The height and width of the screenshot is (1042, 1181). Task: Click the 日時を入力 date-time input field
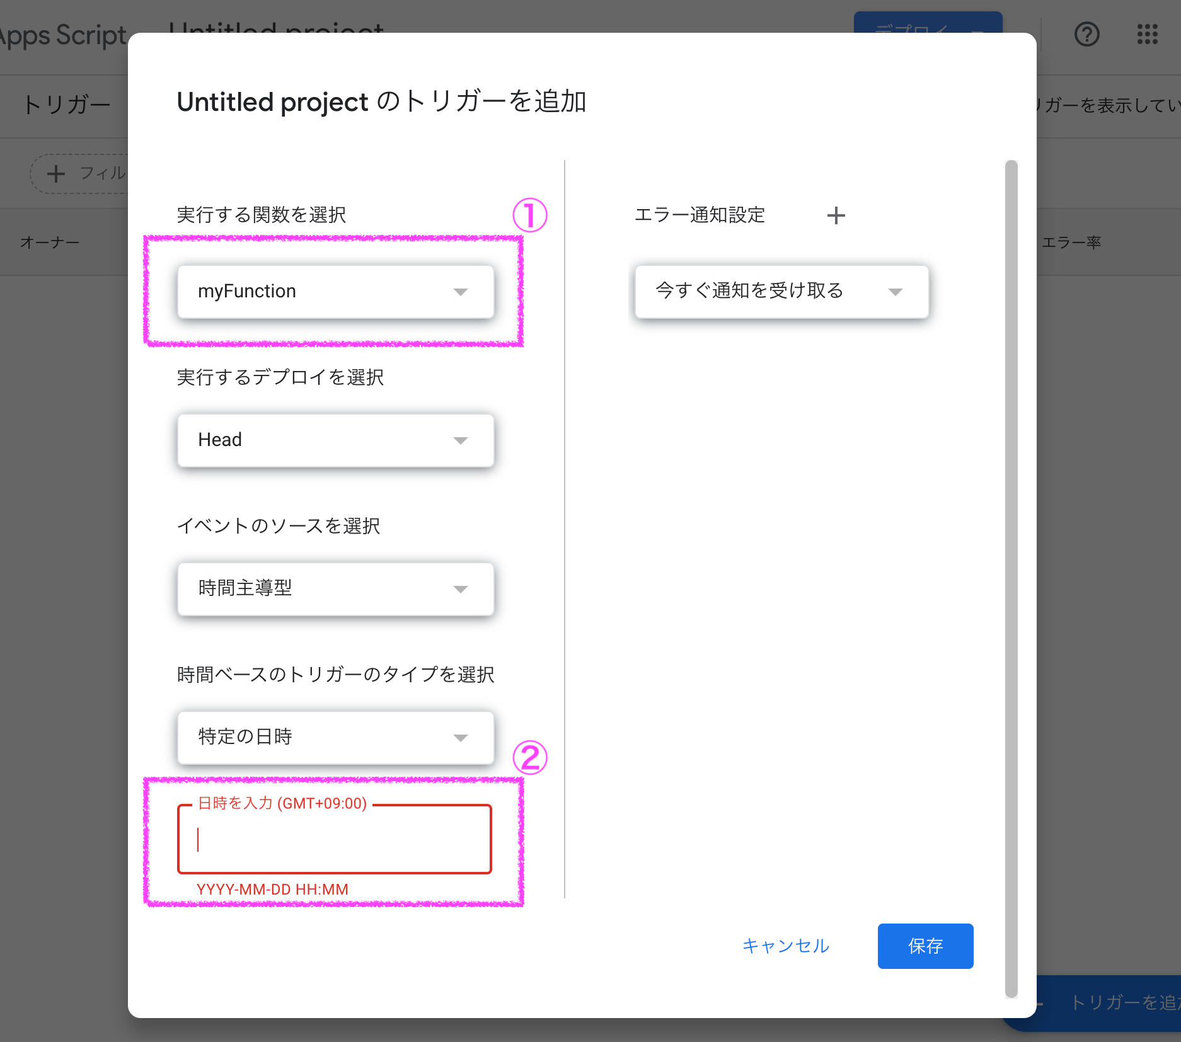coord(335,839)
